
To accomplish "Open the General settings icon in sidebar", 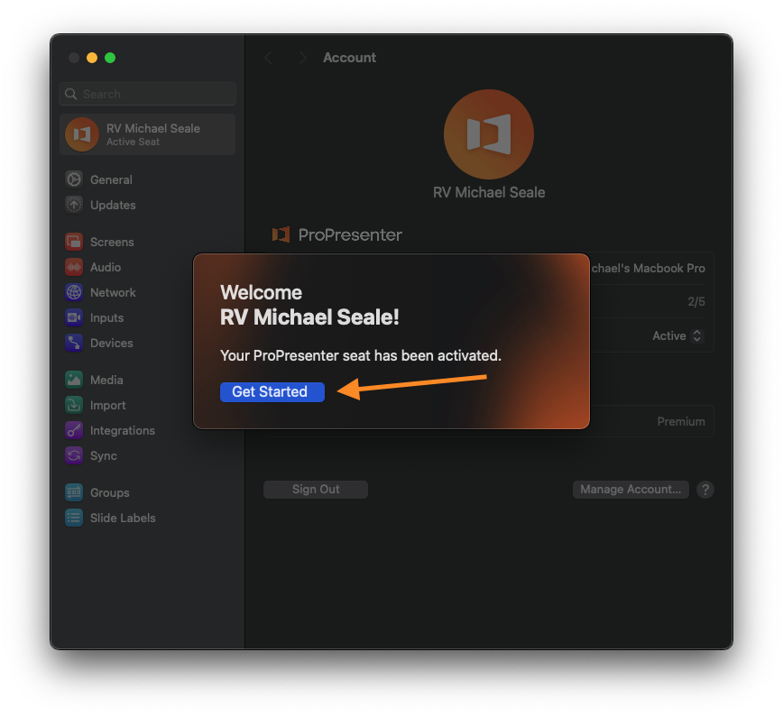I will click(74, 179).
